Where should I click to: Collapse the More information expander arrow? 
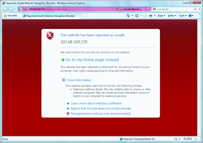point(64,80)
